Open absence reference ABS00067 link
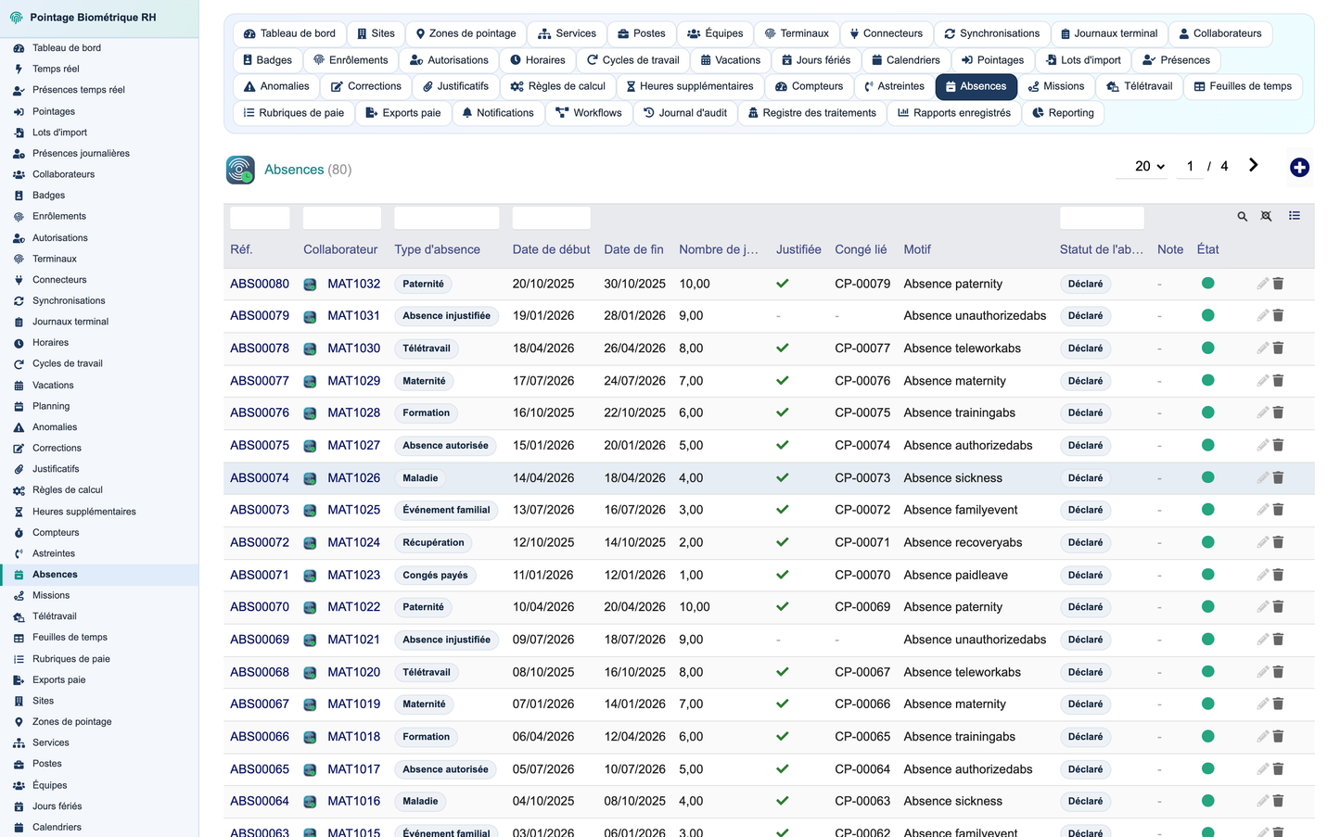1340x837 pixels. tap(260, 704)
